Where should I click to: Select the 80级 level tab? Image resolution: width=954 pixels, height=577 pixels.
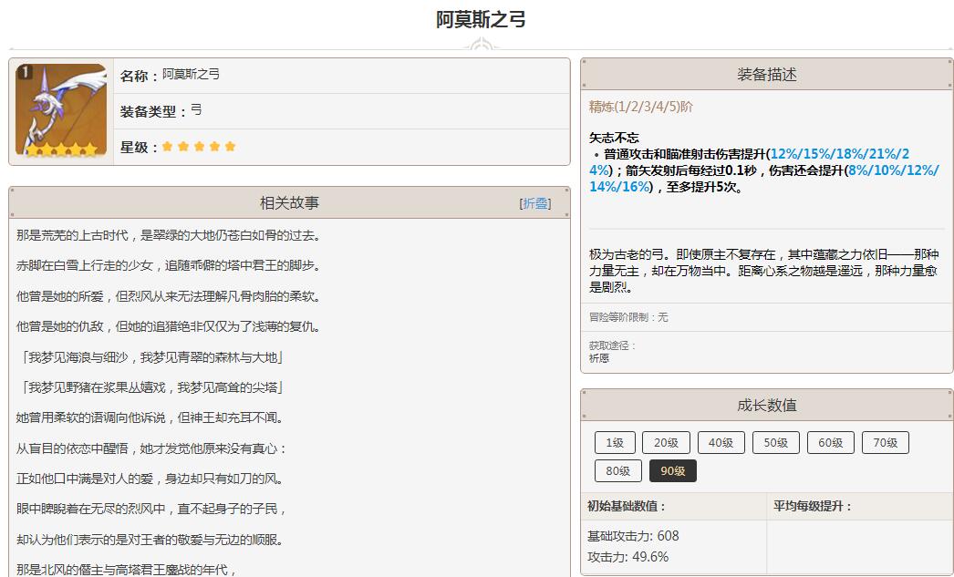pos(618,470)
